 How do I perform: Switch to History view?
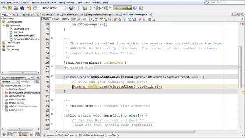65,19
